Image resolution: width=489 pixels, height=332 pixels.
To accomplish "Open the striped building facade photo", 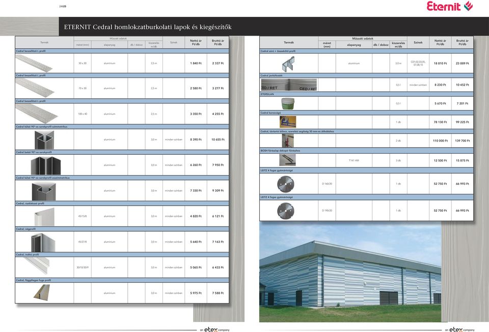I will (350, 272).
